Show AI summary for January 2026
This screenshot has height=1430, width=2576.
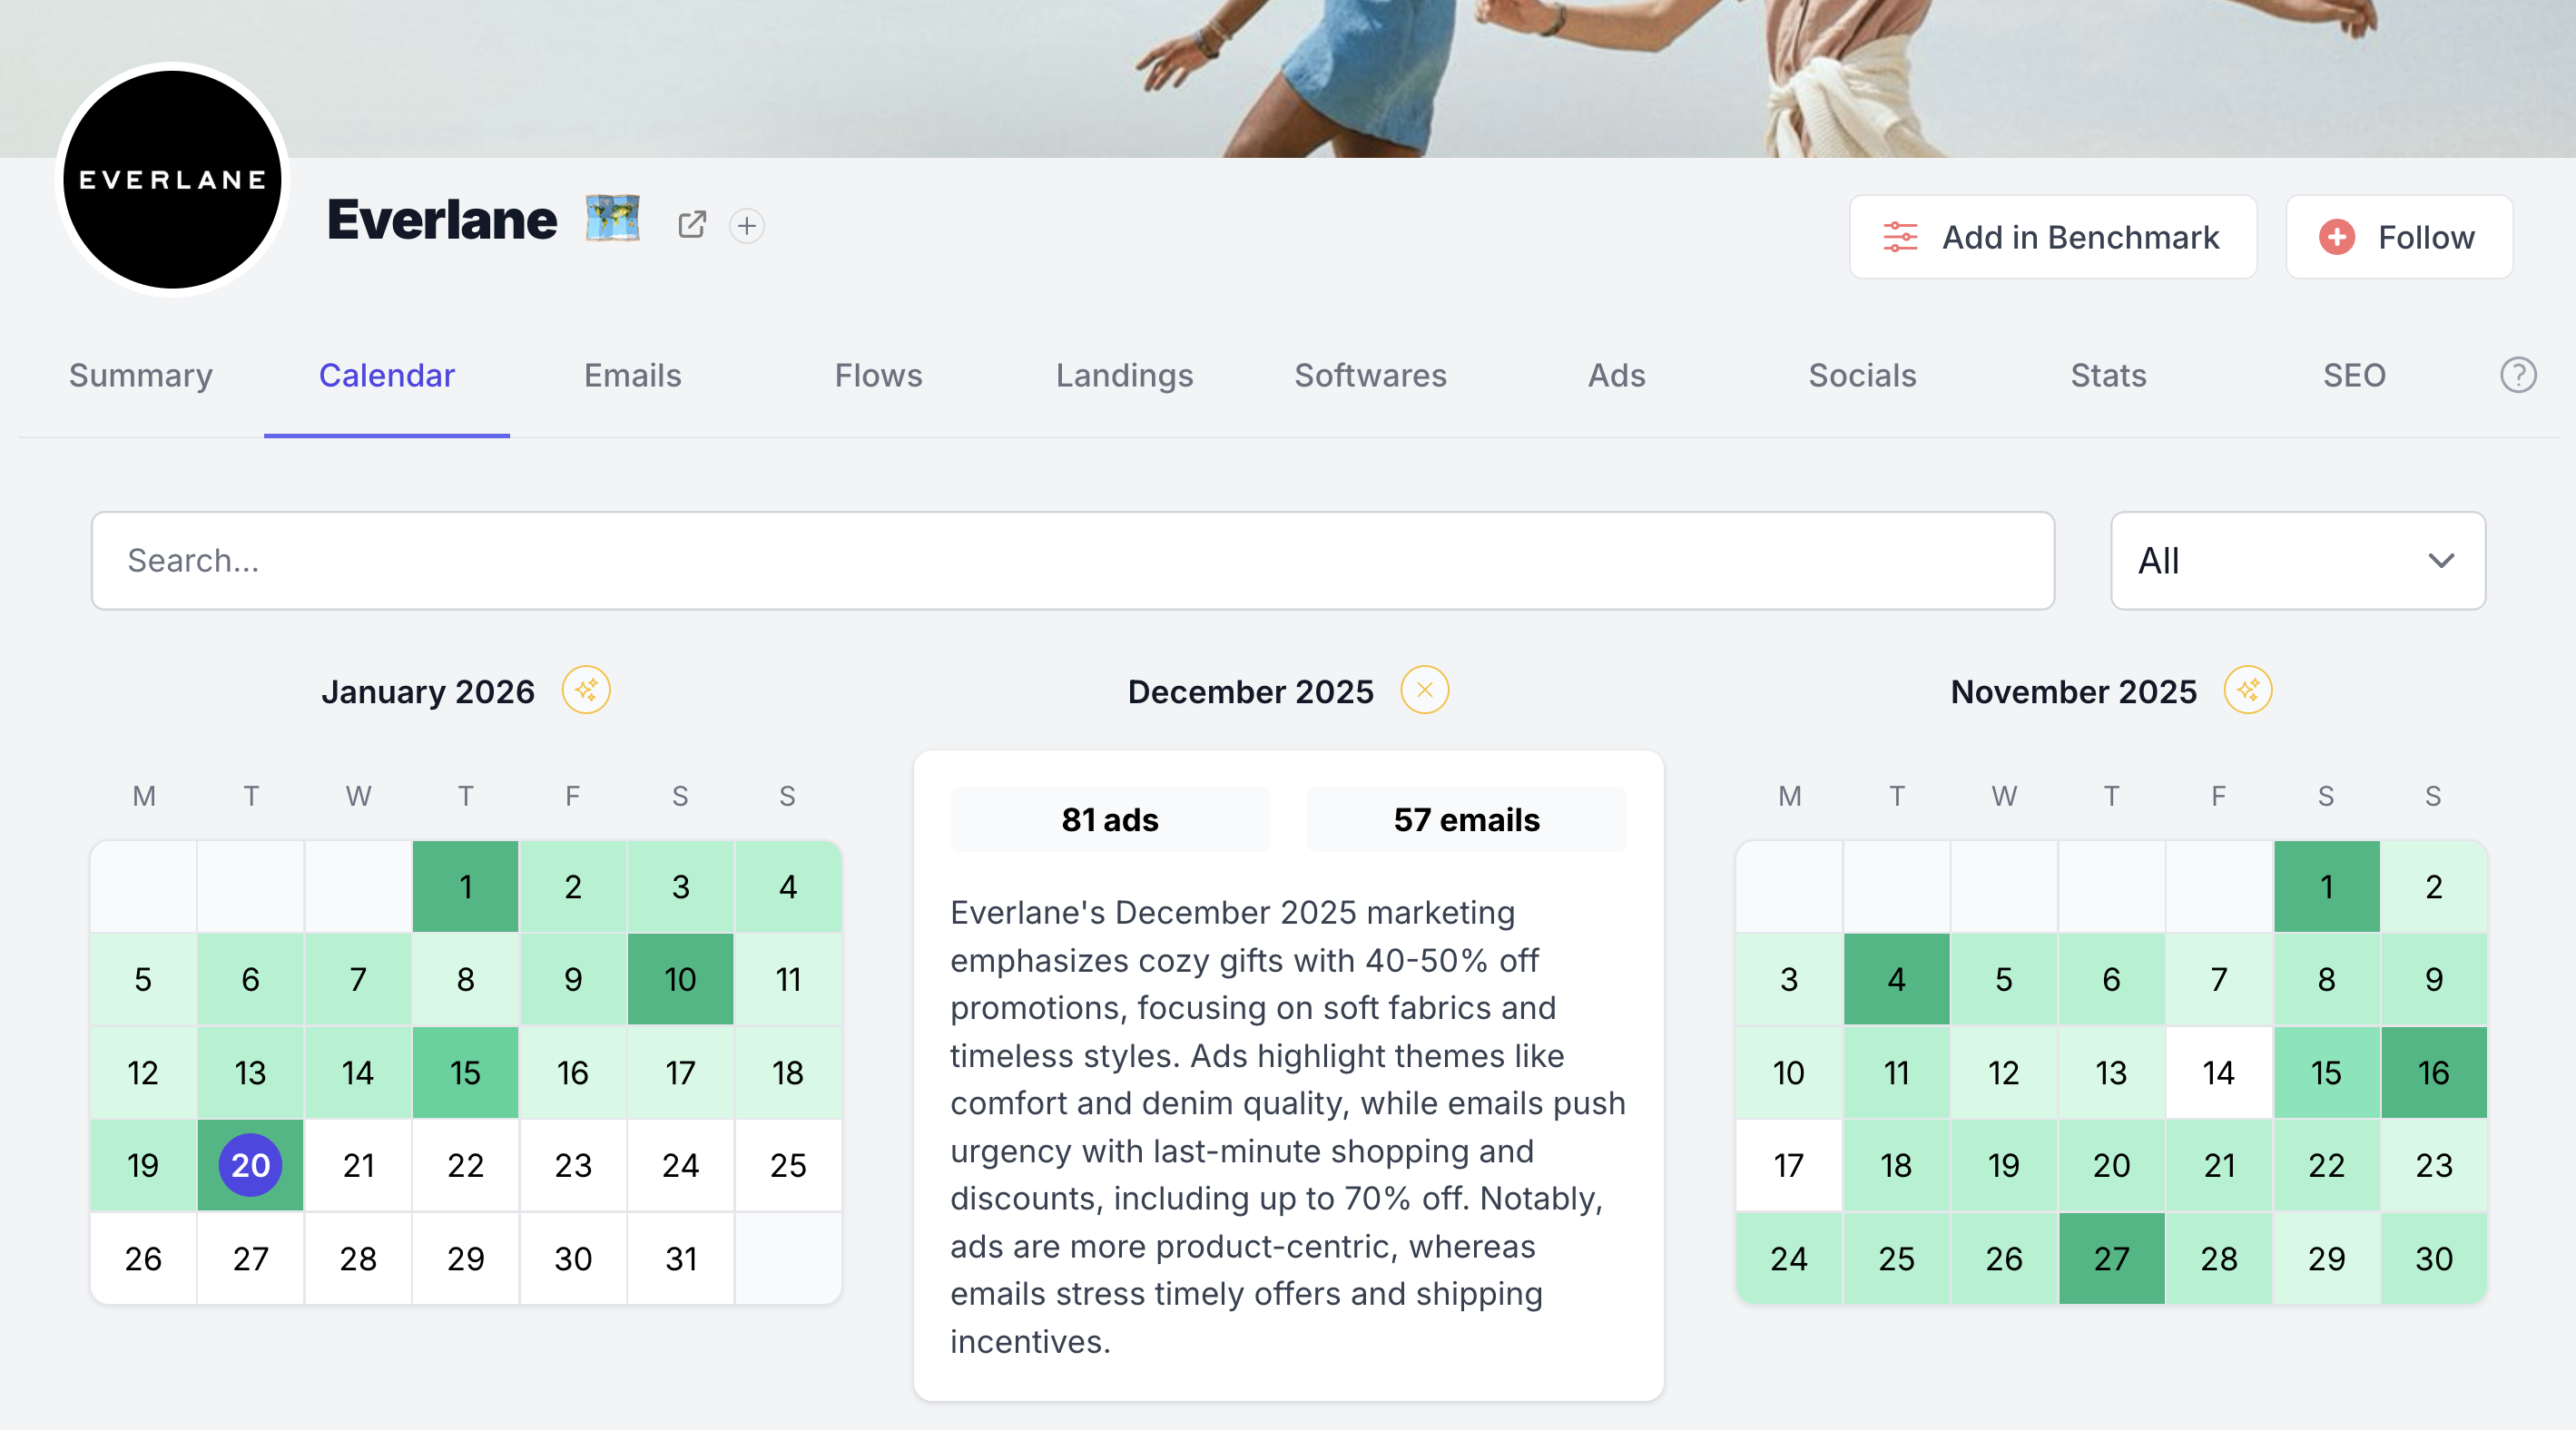(586, 691)
